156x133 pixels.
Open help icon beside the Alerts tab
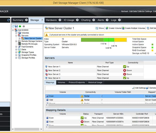click(107, 20)
